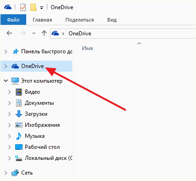The image size is (196, 181).
Task: Open the Customize Quick Access Toolbar dropdown arrow
Action: [41, 8]
